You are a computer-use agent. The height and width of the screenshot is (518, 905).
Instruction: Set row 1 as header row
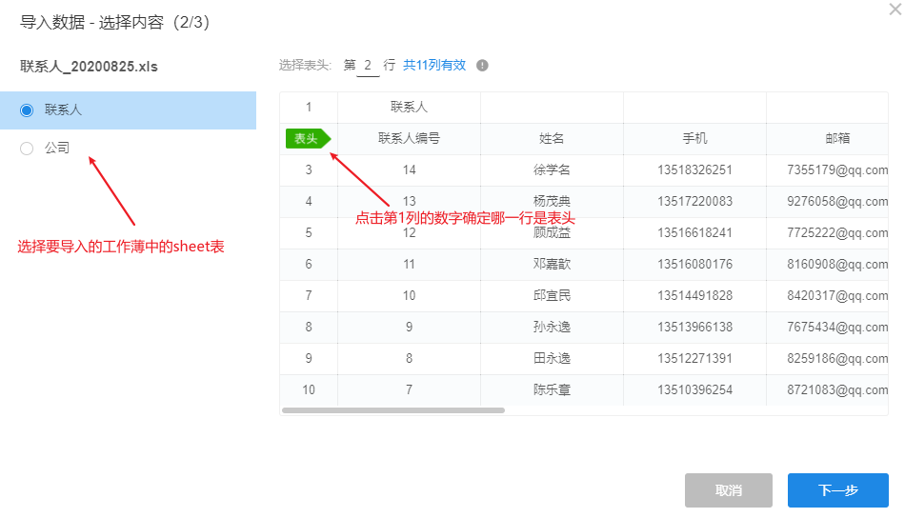309,108
